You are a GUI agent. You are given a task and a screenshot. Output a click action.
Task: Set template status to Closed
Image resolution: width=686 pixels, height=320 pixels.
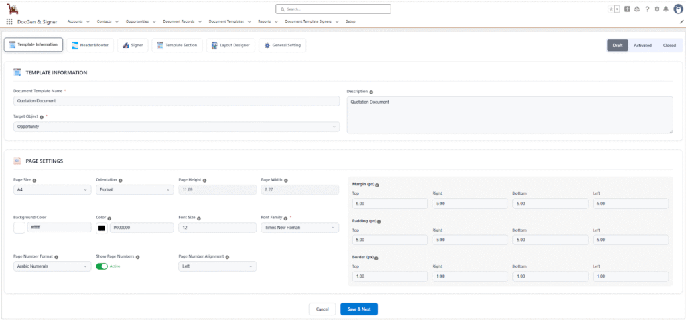coord(669,45)
